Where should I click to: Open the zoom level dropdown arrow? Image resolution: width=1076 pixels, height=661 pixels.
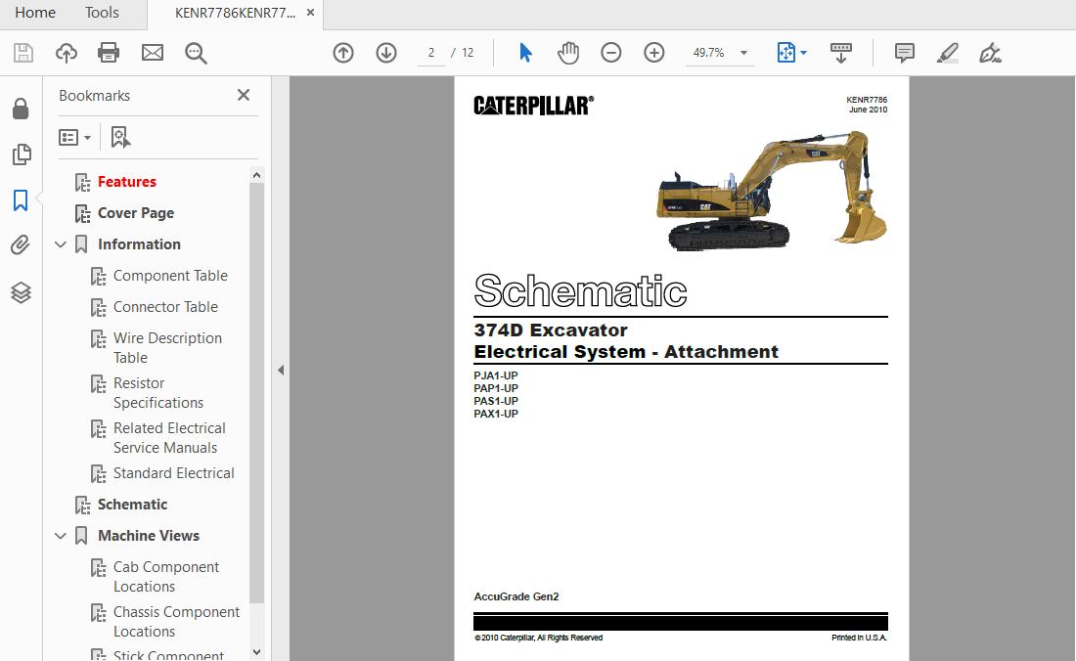(x=743, y=53)
